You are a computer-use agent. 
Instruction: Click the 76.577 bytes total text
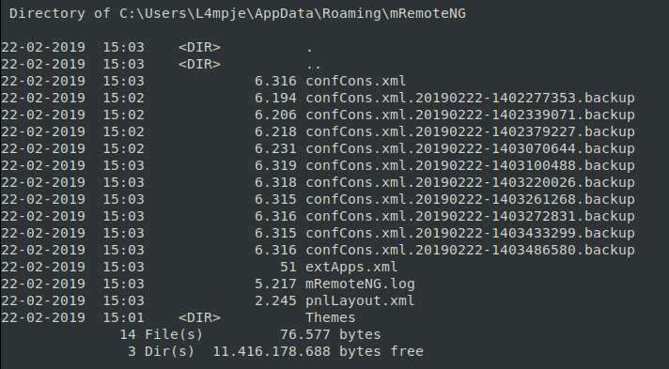pos(330,335)
